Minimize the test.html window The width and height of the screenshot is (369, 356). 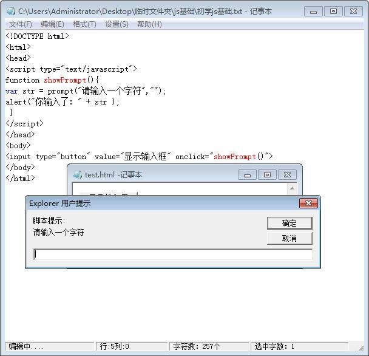click(247, 175)
